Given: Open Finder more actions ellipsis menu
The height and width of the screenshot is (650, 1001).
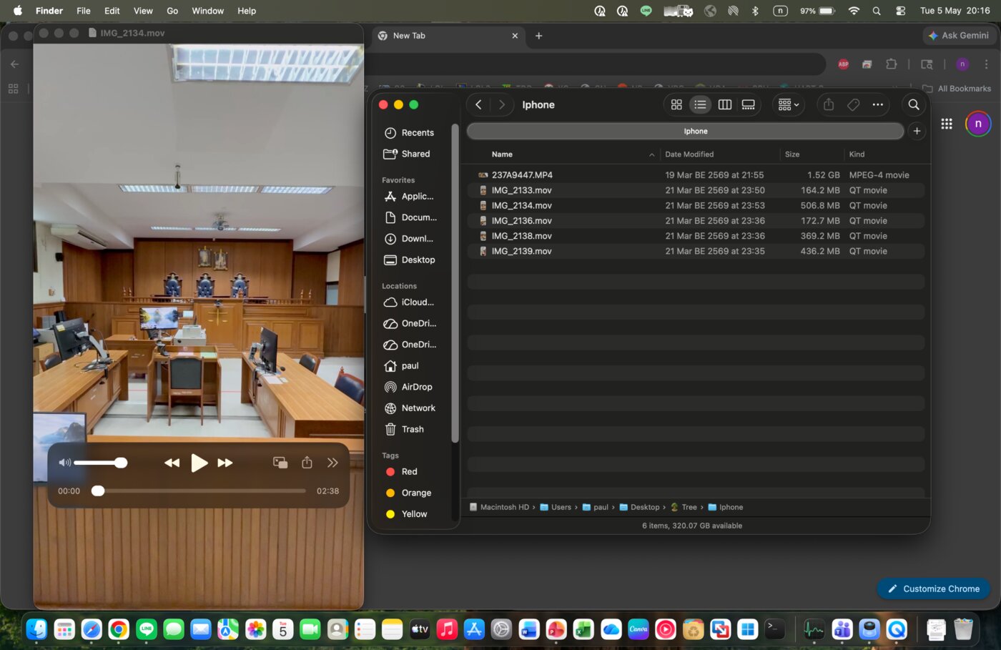Looking at the screenshot, I should [x=878, y=104].
